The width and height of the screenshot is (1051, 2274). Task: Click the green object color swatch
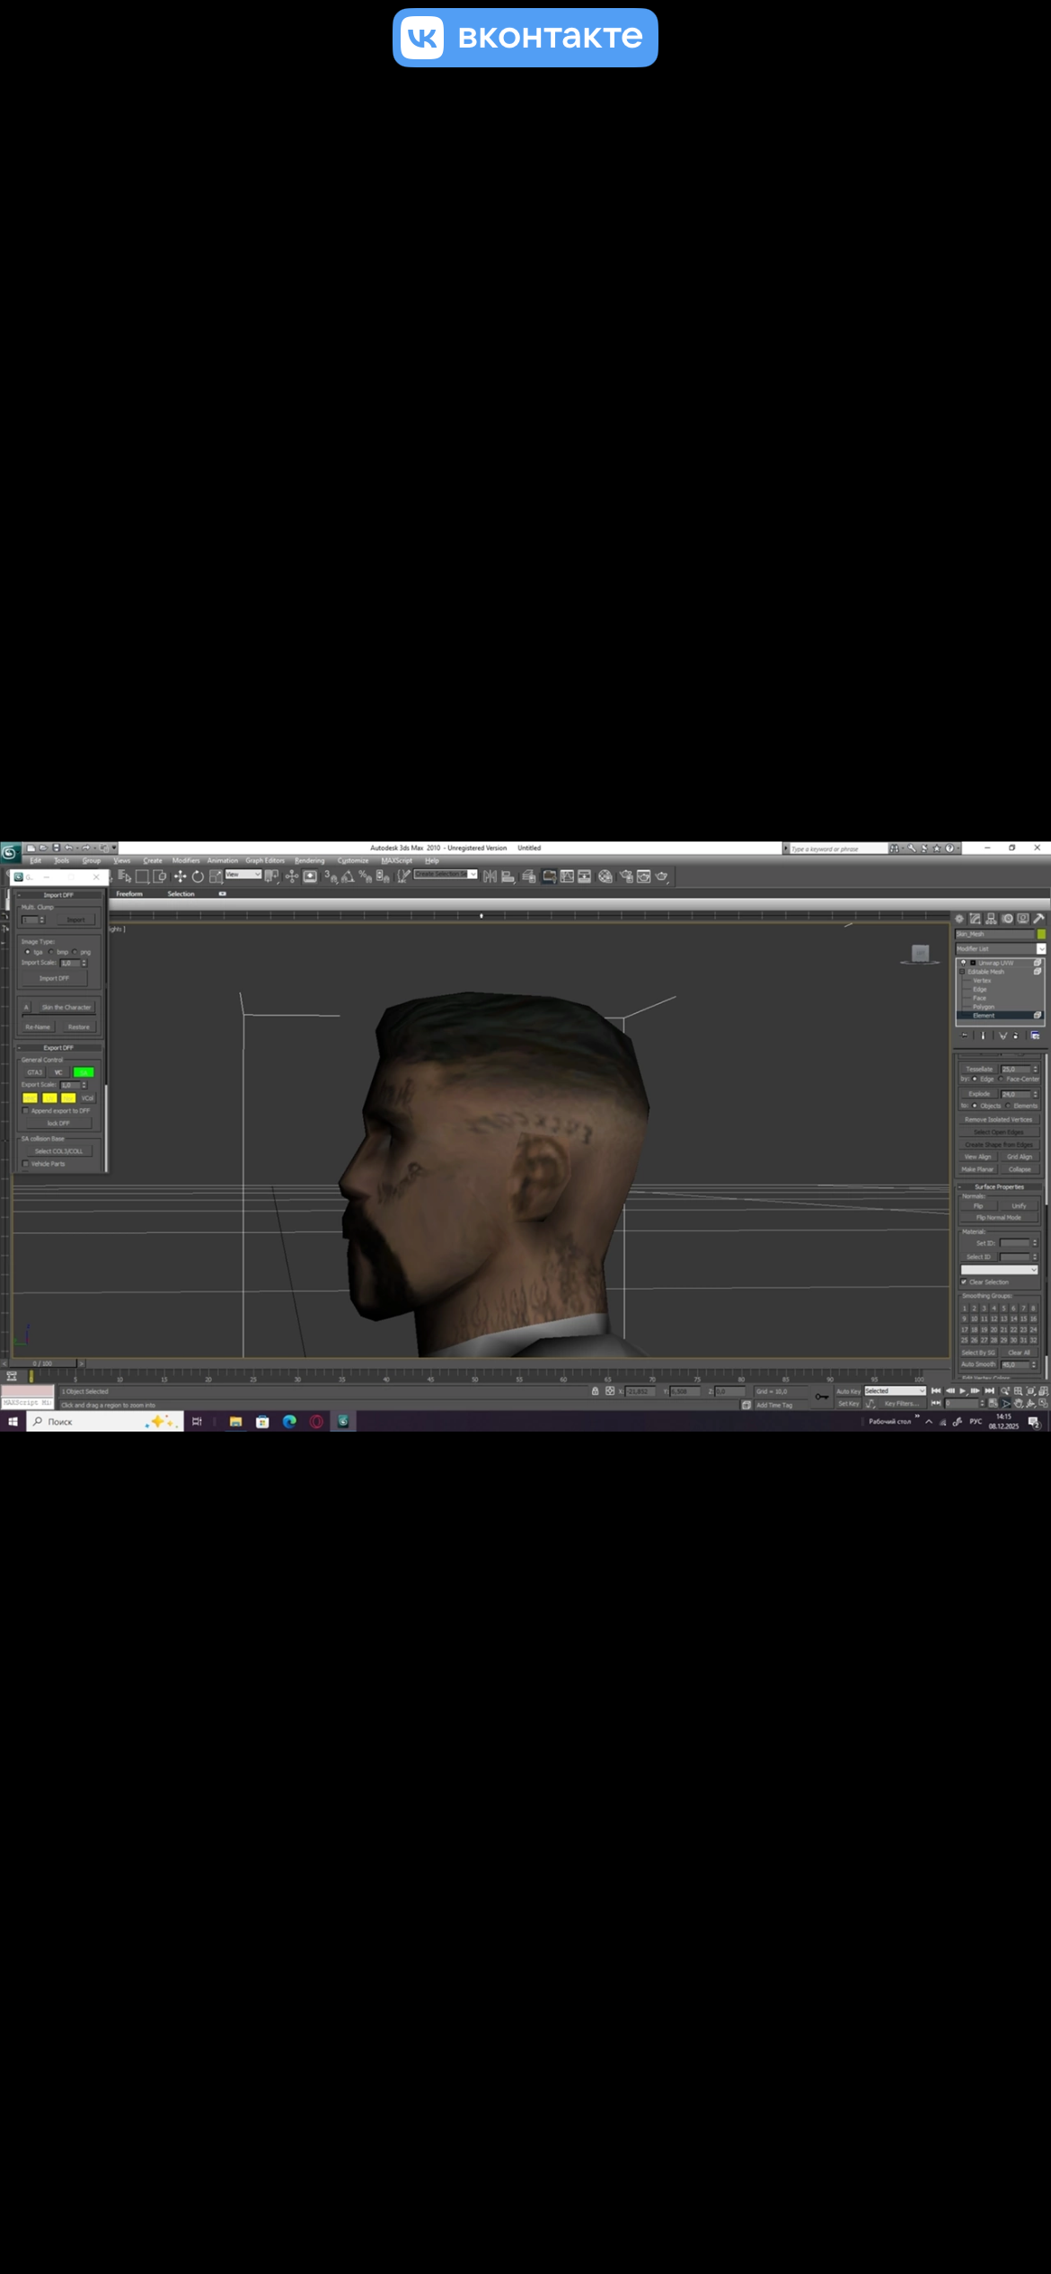pyautogui.click(x=1041, y=934)
